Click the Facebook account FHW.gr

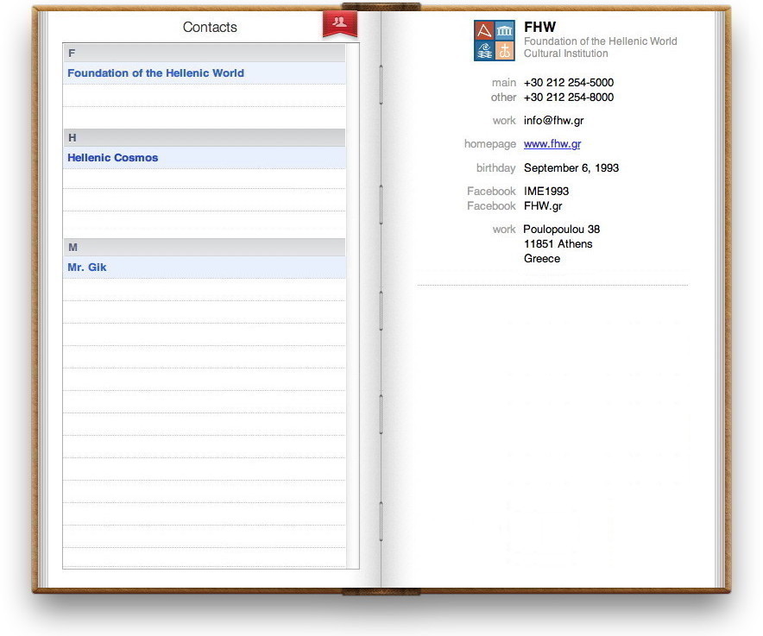(543, 206)
